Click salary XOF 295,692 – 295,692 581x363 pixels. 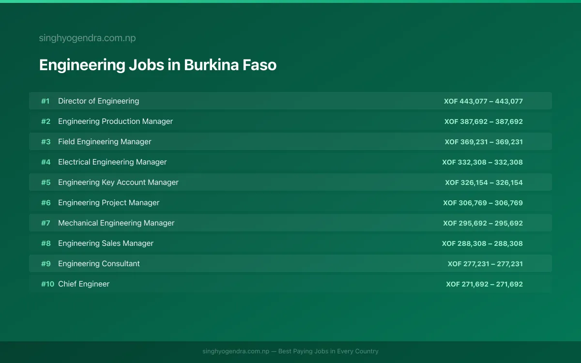pyautogui.click(x=483, y=223)
